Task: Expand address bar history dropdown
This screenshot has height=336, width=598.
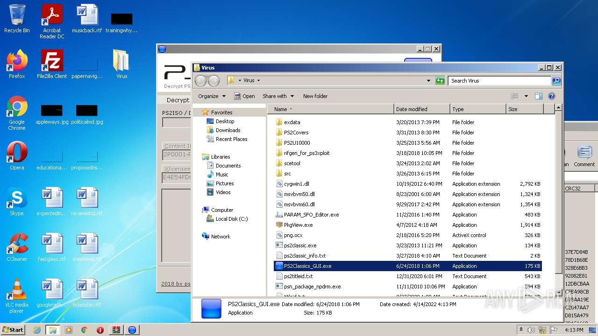Action: coord(428,81)
